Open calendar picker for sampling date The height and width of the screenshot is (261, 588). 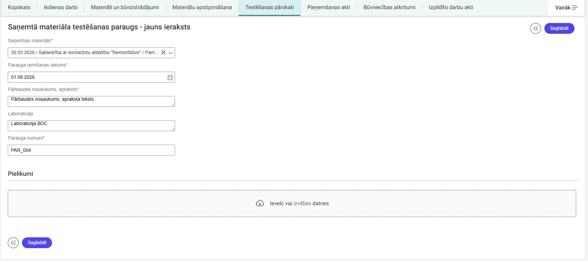coord(170,77)
